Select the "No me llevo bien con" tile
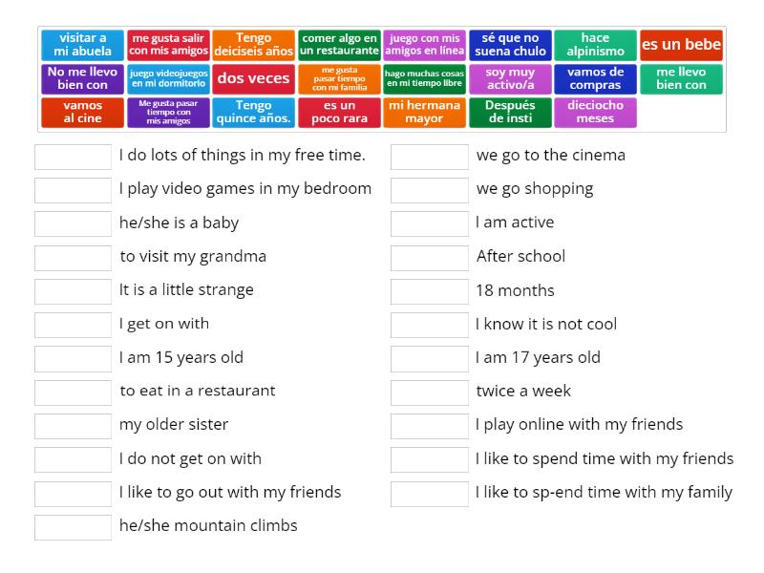This screenshot has height=573, width=764. pyautogui.click(x=82, y=77)
